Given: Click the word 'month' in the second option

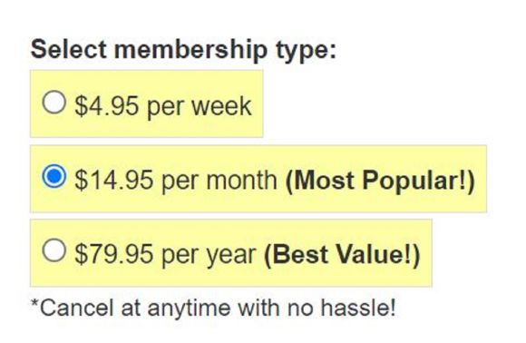Looking at the screenshot, I should (241, 181).
